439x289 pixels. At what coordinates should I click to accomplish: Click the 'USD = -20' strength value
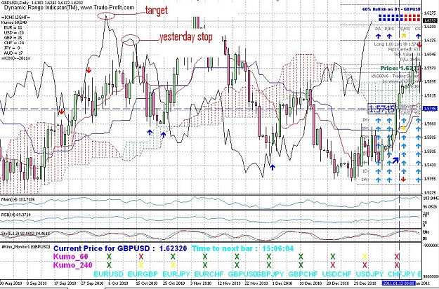point(14,33)
